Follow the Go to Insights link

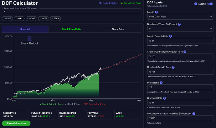coord(108,3)
